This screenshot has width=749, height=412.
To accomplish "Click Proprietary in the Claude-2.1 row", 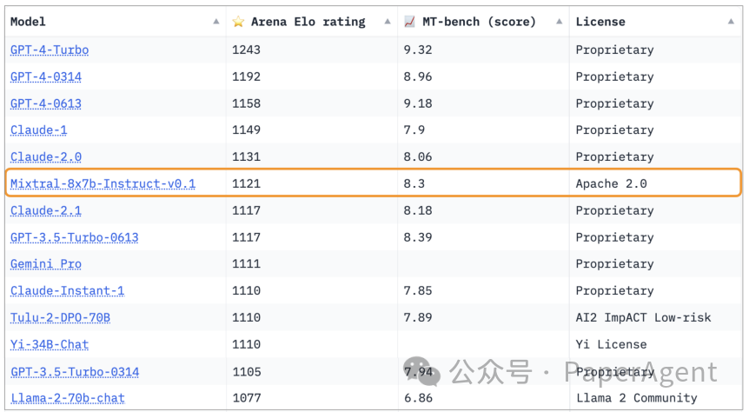I will [615, 210].
